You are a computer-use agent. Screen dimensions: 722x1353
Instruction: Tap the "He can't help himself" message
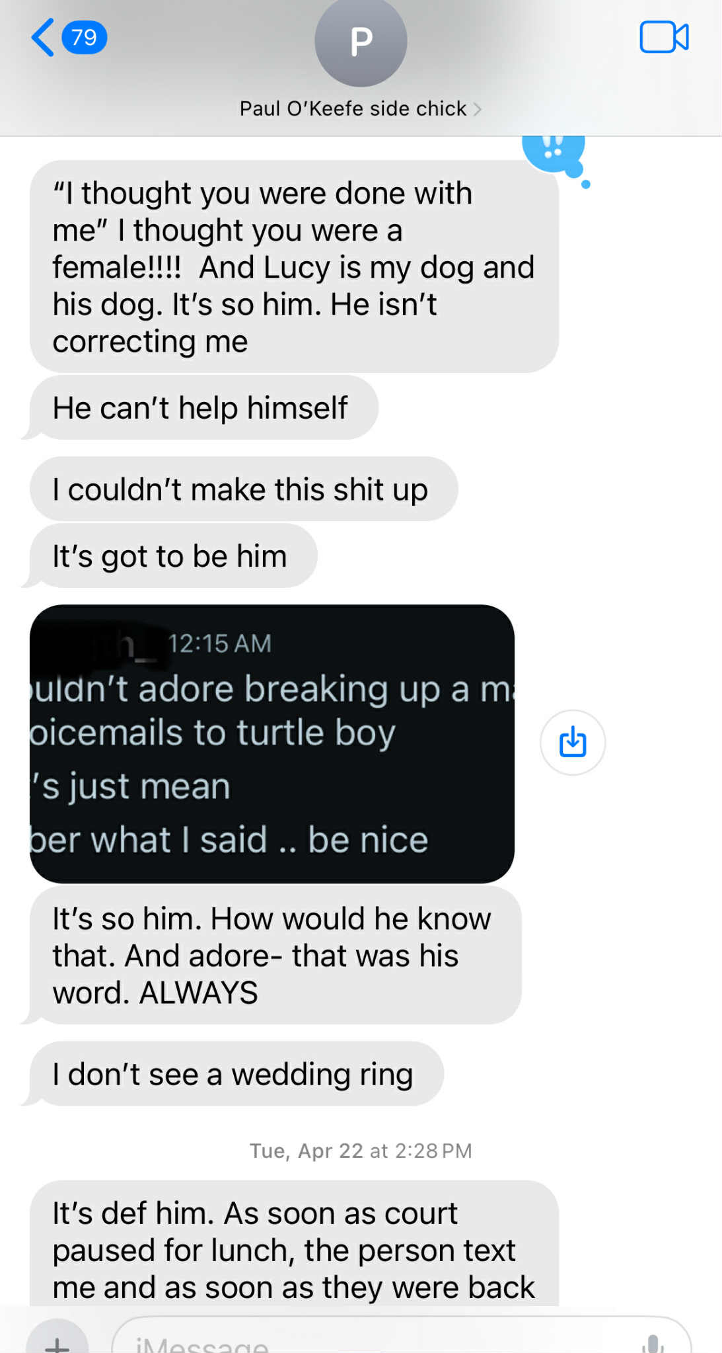[x=201, y=407]
